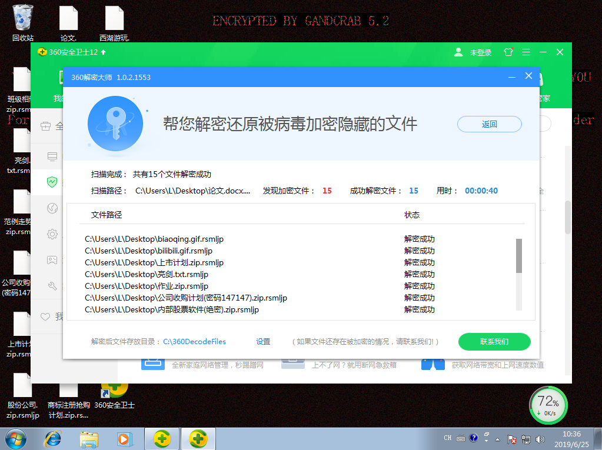
Task: Switch to first 360 taskbar window
Action: [162, 439]
